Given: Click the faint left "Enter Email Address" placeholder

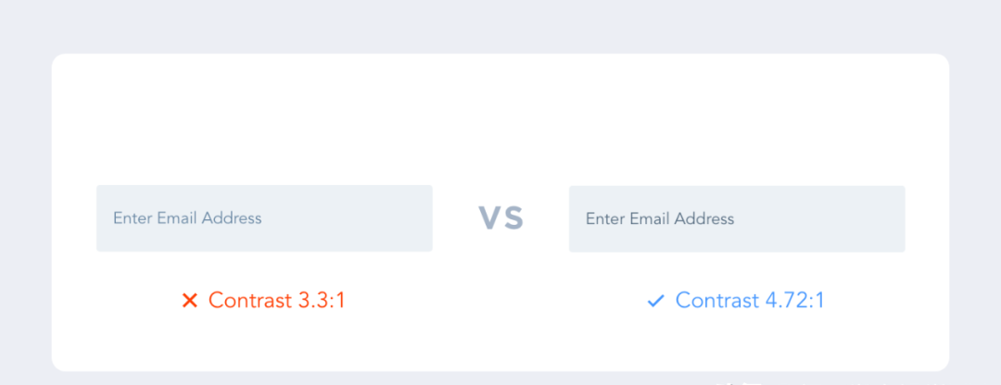Looking at the screenshot, I should tap(187, 218).
